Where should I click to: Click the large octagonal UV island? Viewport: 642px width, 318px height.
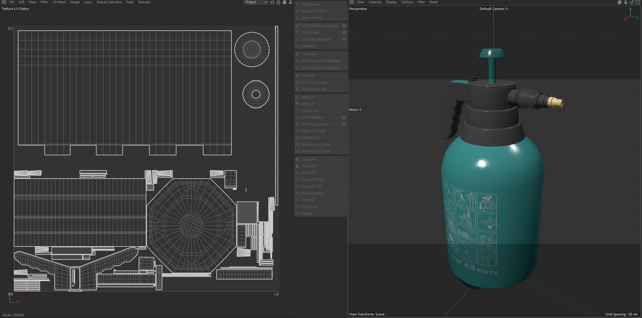191,226
